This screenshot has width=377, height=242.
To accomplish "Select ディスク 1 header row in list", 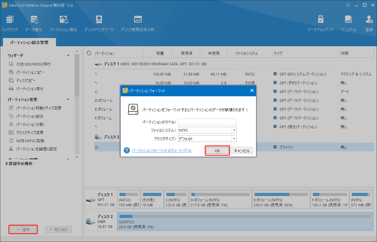I will (x=234, y=64).
